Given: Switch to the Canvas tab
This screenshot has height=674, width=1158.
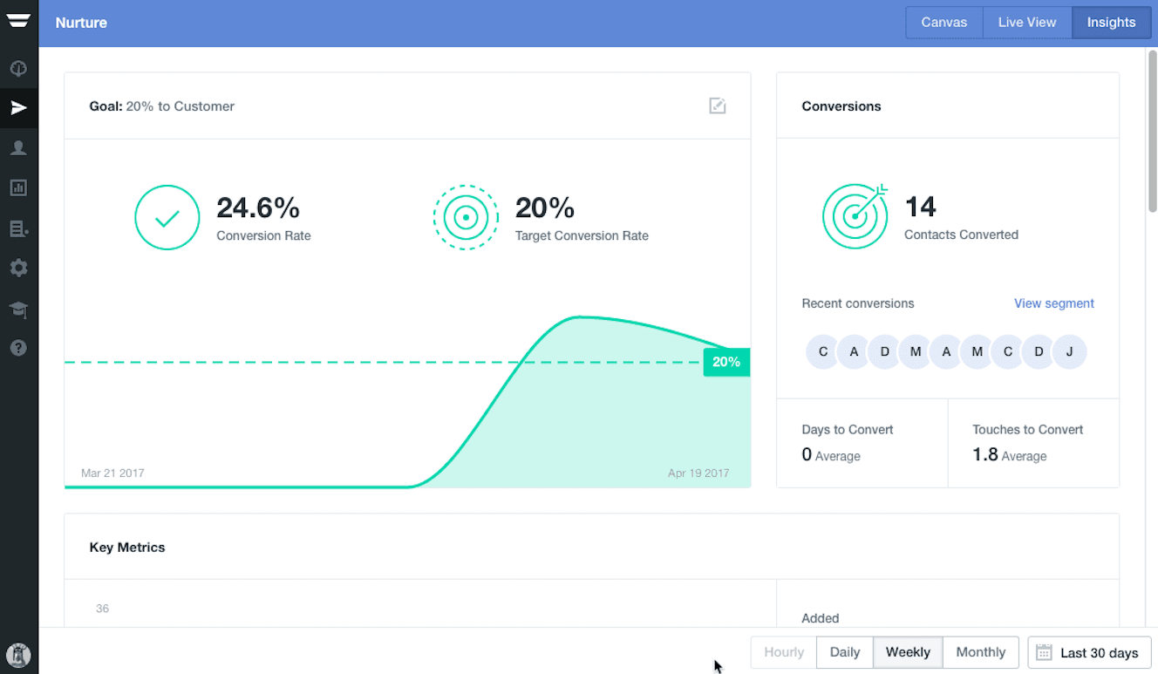Looking at the screenshot, I should 944,23.
